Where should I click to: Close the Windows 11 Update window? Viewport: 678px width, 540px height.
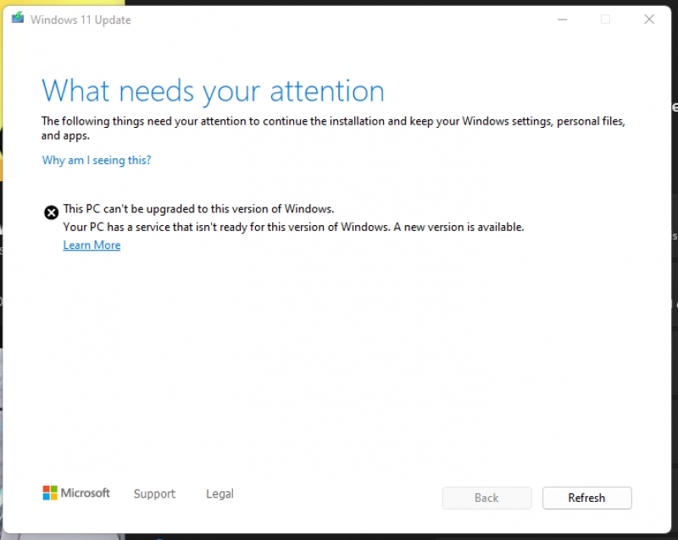coord(649,19)
